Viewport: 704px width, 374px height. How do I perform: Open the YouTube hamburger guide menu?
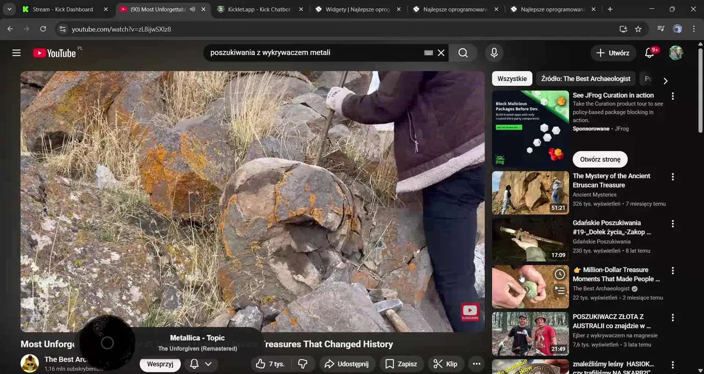pos(17,53)
